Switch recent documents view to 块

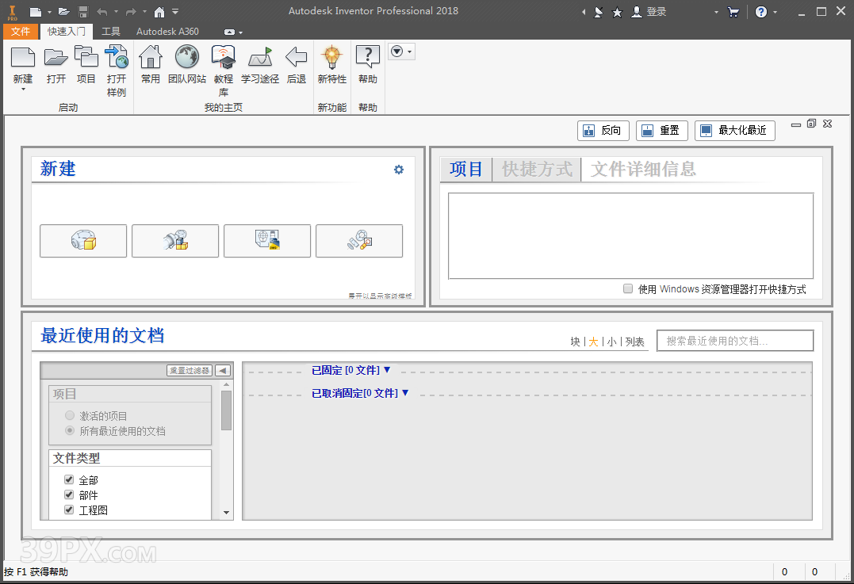tap(575, 342)
